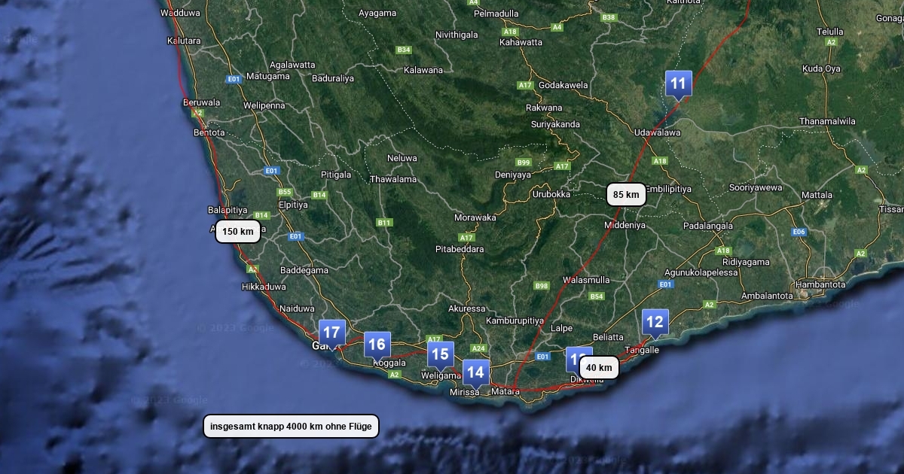Viewport: 904px width, 474px height.
Task: Click the Urubokka town label
Action: 551,194
